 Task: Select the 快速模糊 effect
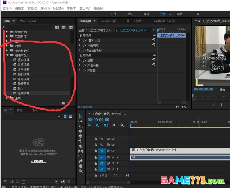(23, 65)
